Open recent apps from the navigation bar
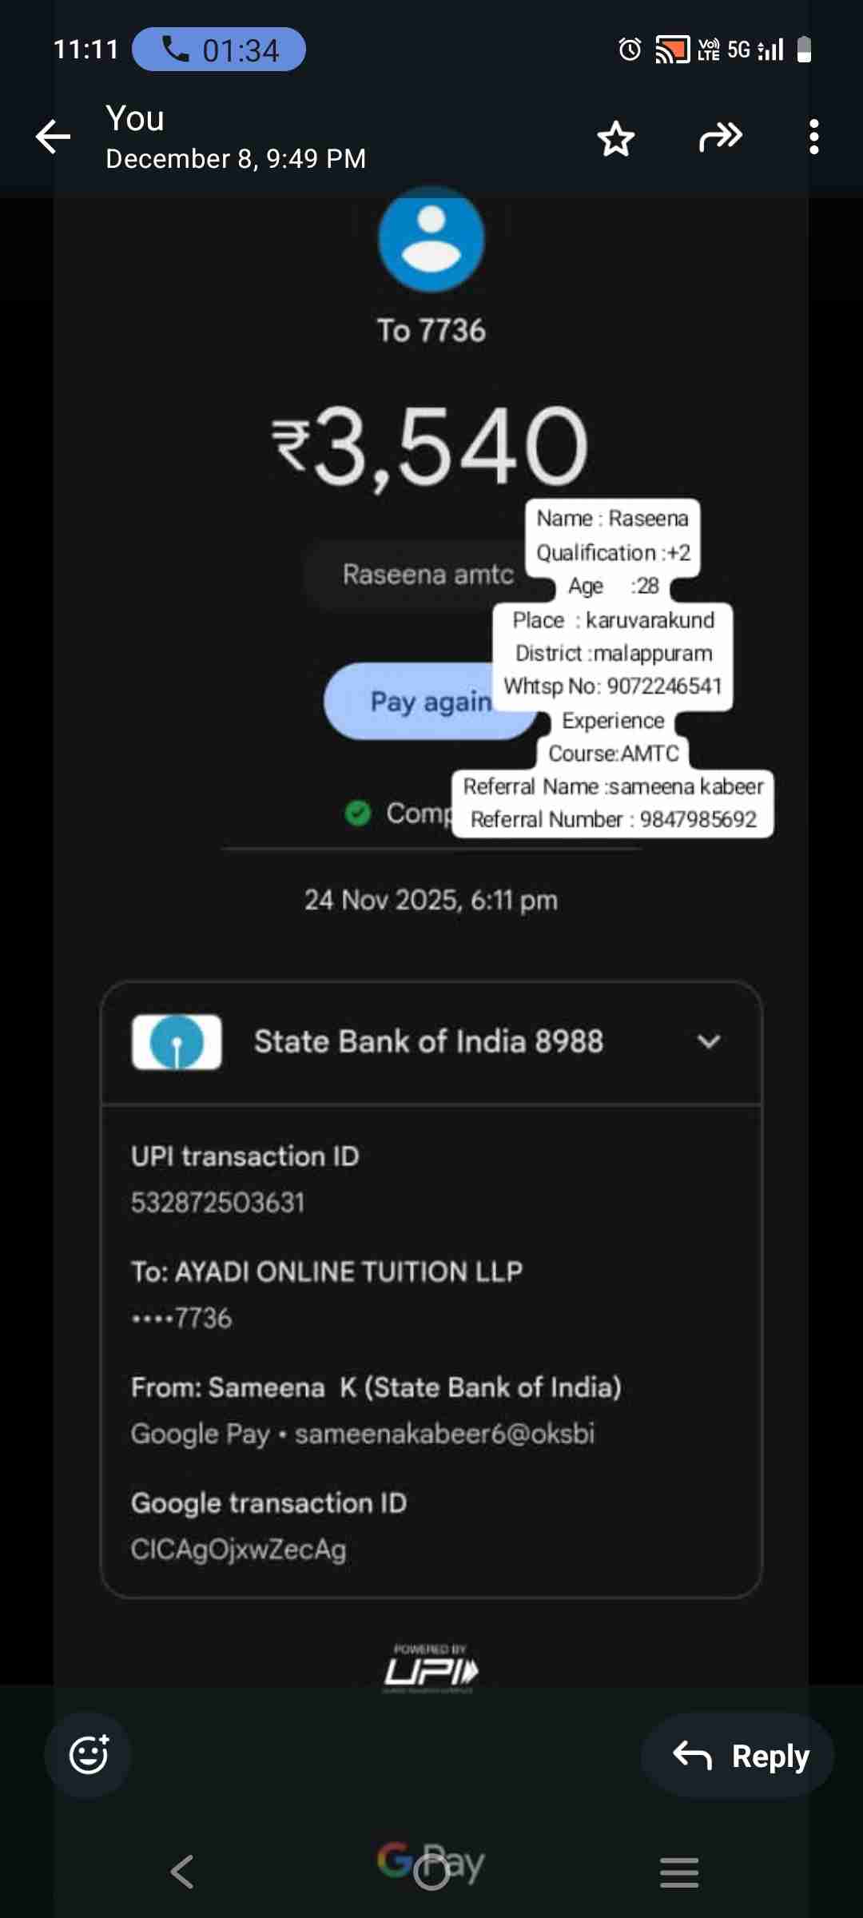 [x=679, y=1872]
